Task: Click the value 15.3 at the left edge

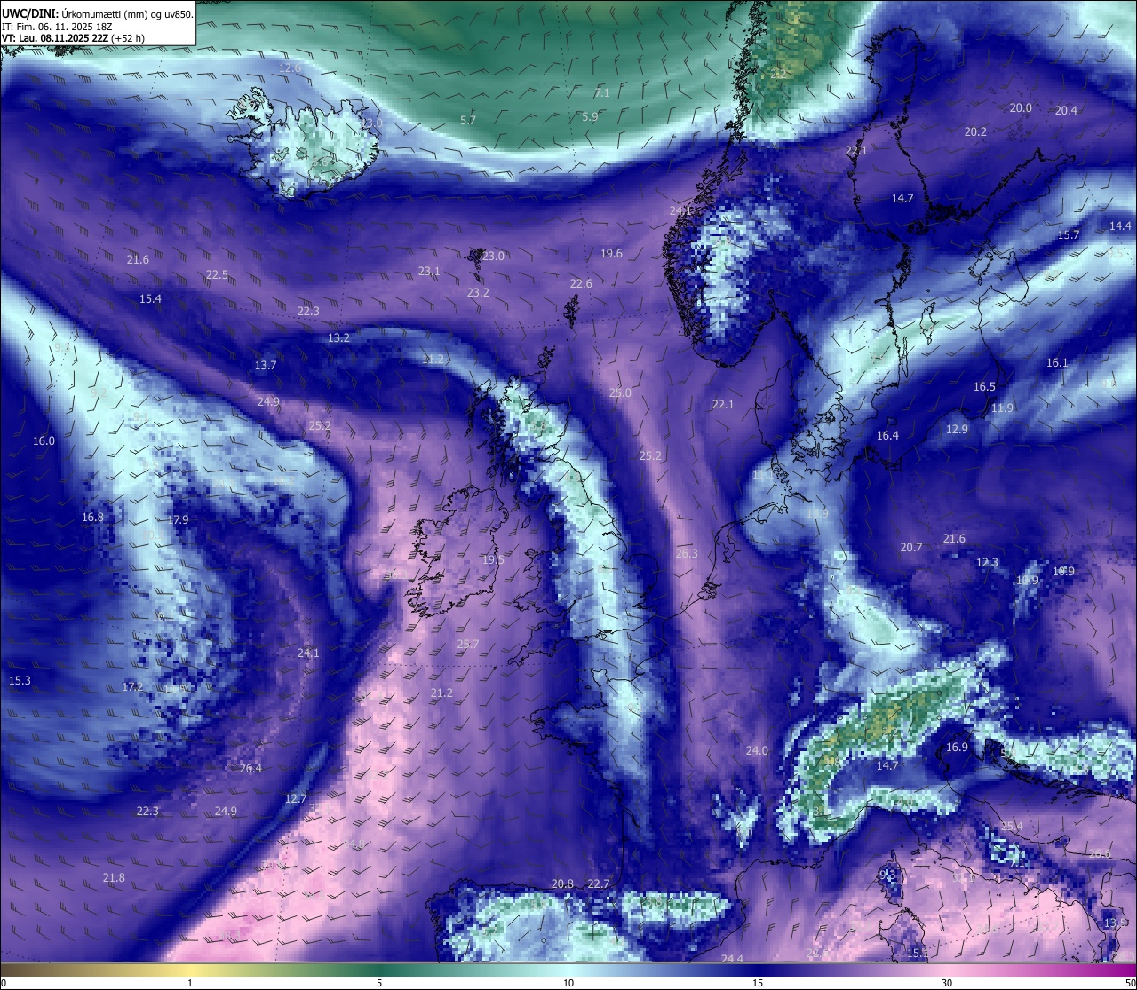Action: pos(20,681)
